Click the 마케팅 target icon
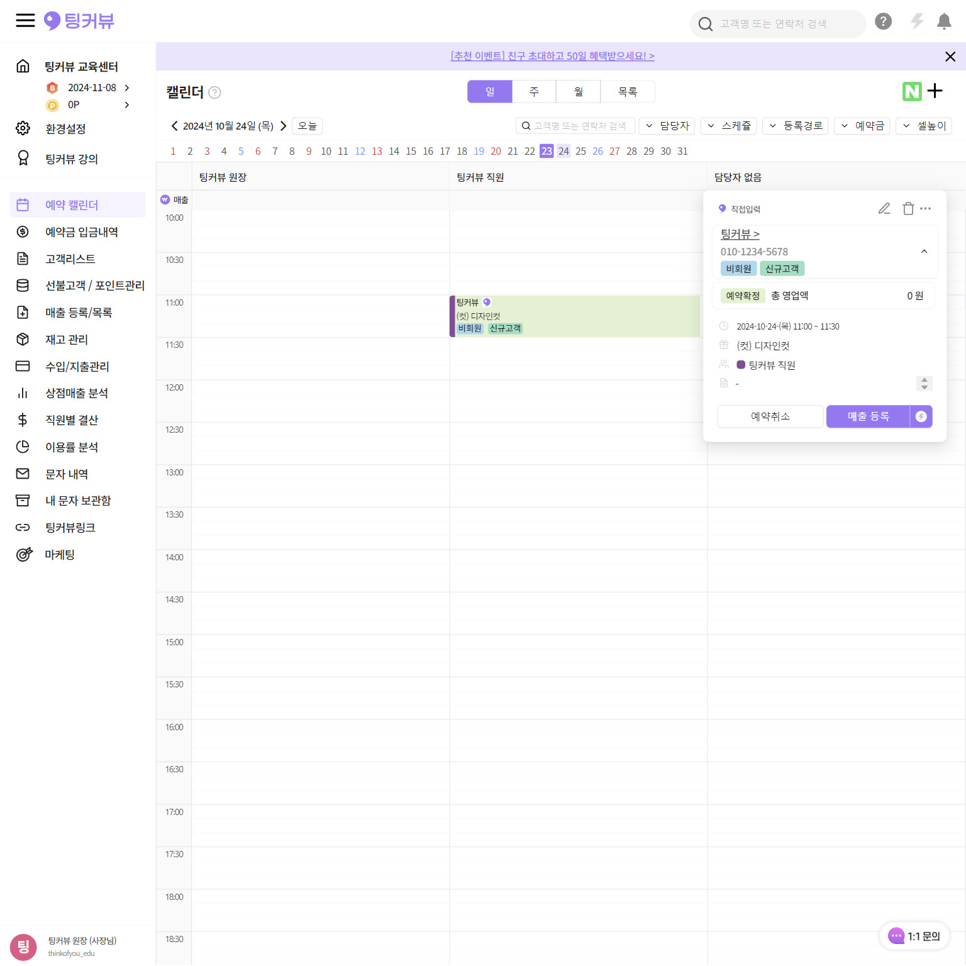966x966 pixels. [x=24, y=555]
